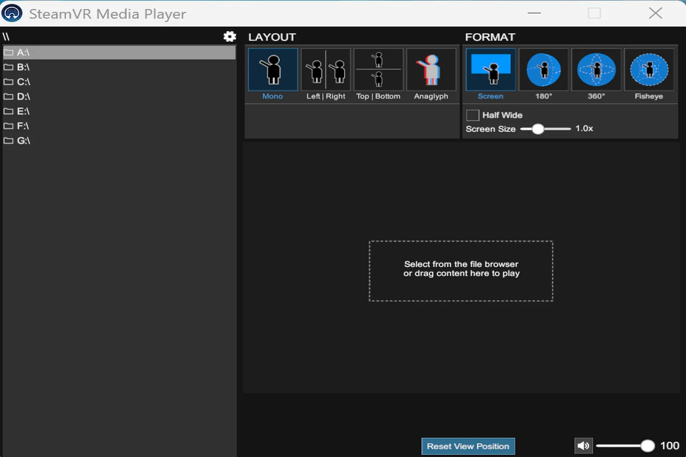Viewport: 686px width, 457px height.
Task: Open the F:\ drive folder
Action: pos(119,126)
